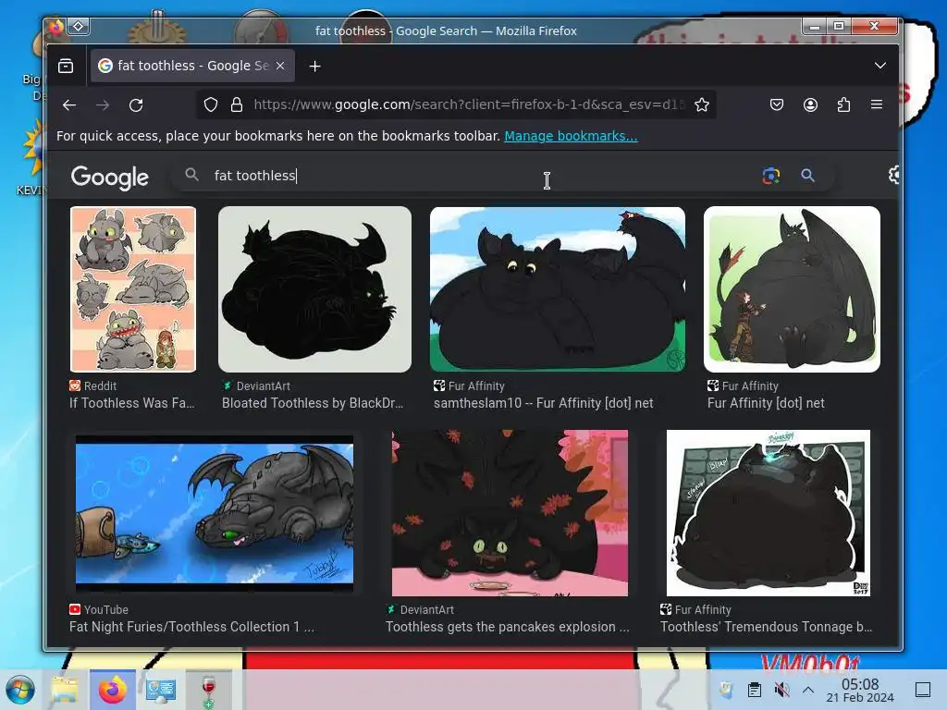This screenshot has height=710, width=947.
Task: Click the forward navigation arrow
Action: [103, 105]
